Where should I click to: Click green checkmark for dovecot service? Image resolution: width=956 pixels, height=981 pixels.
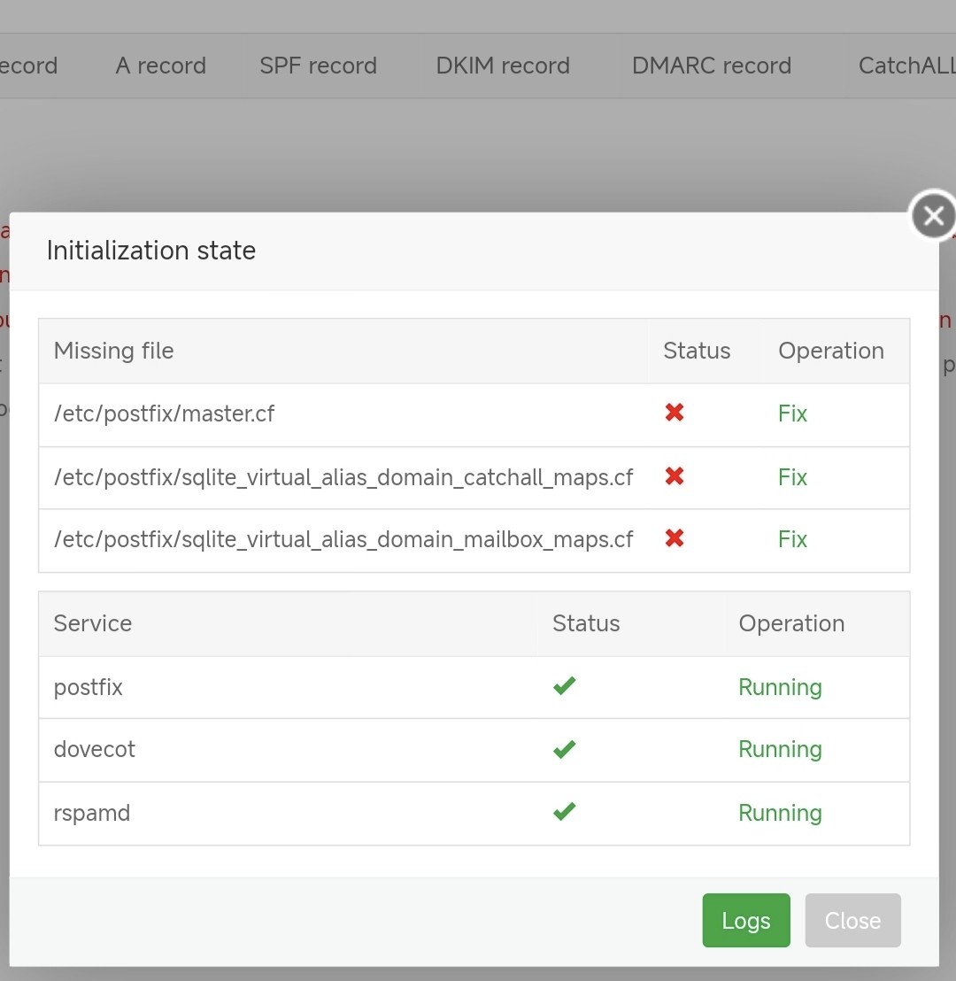(564, 749)
